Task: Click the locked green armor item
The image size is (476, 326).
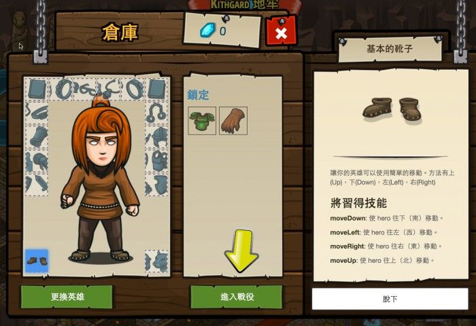Action: pos(202,121)
